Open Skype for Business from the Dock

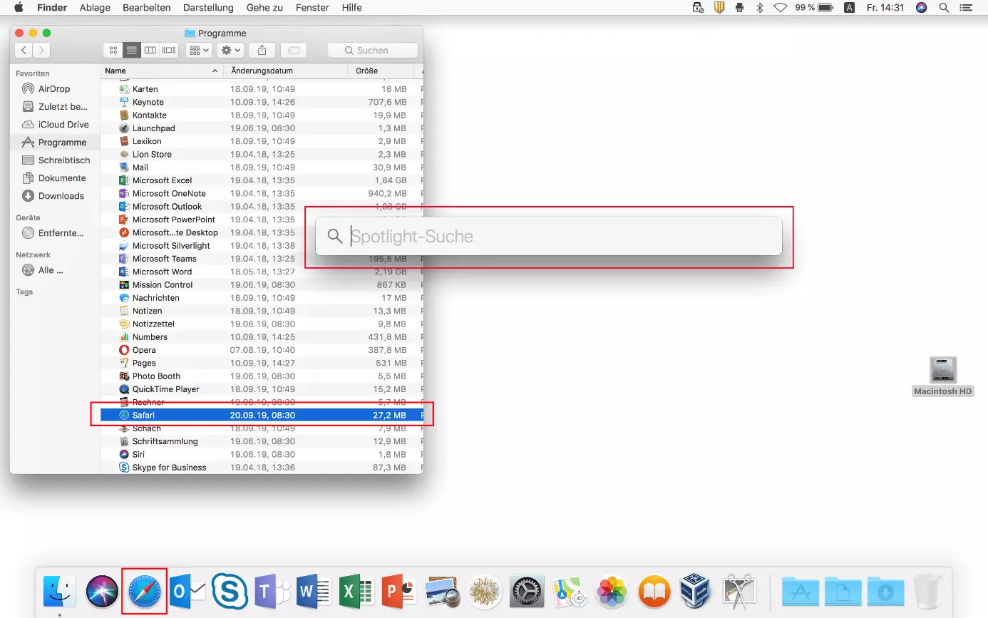pos(230,591)
